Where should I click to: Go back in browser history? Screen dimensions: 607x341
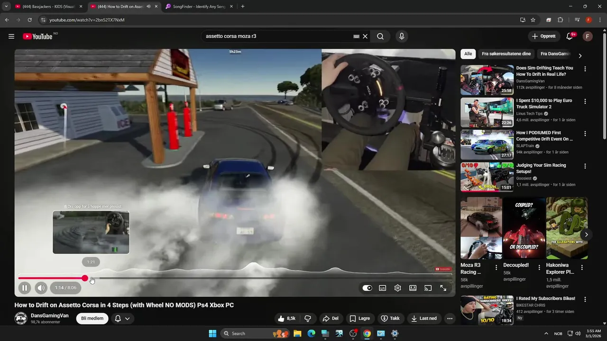[x=7, y=20]
